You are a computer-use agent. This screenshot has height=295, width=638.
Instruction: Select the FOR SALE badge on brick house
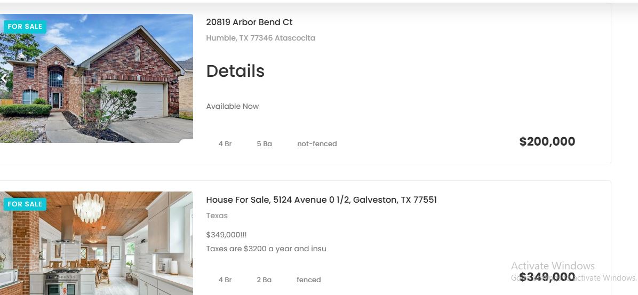pyautogui.click(x=25, y=27)
